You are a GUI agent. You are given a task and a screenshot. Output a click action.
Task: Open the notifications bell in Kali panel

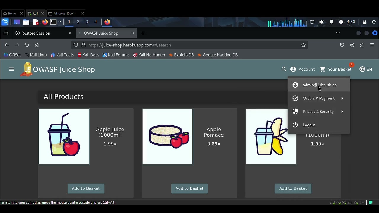tap(332, 22)
